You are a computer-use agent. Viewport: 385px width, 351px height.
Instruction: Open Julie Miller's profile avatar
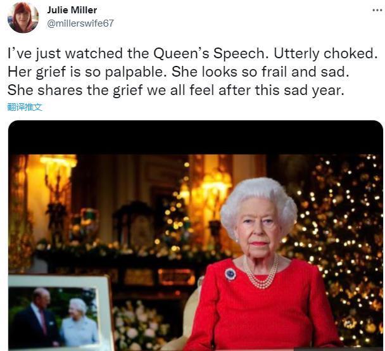pos(23,17)
